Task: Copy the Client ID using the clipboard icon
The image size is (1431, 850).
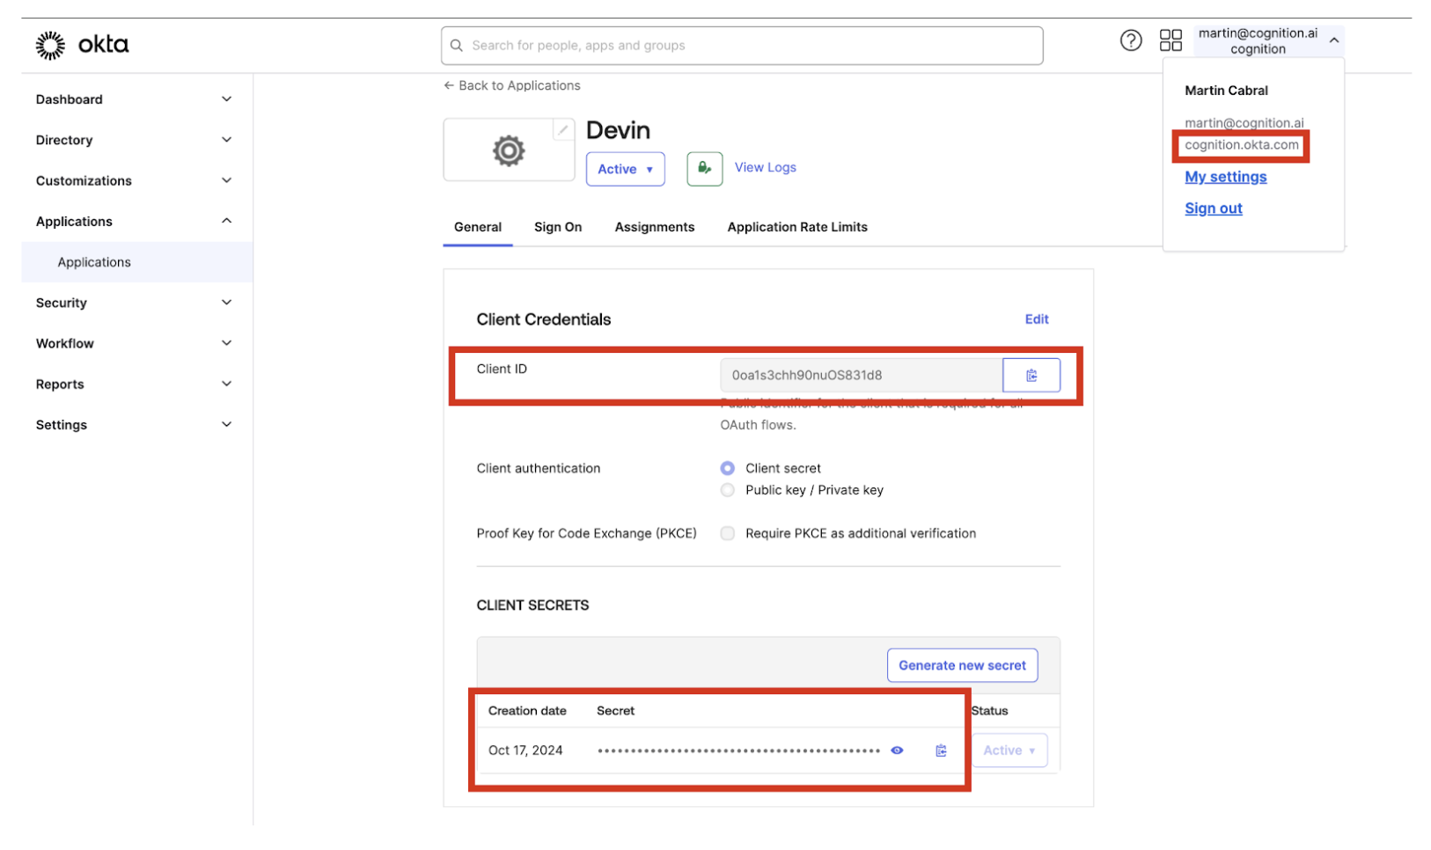Action: click(x=1031, y=375)
